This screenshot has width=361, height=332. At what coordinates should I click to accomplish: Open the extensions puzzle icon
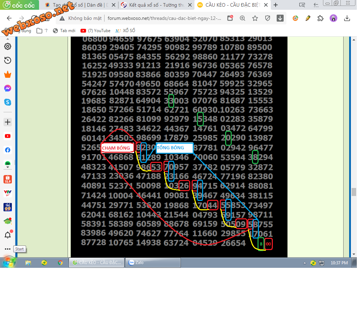(x=321, y=18)
